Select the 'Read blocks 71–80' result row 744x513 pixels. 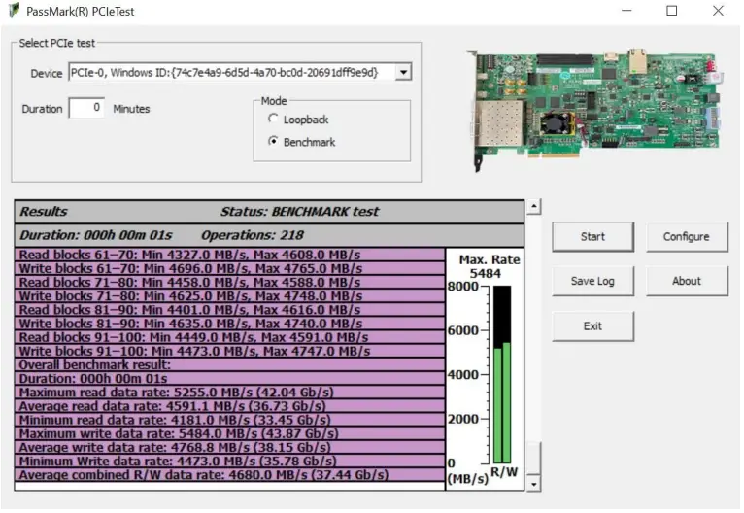[x=229, y=283]
